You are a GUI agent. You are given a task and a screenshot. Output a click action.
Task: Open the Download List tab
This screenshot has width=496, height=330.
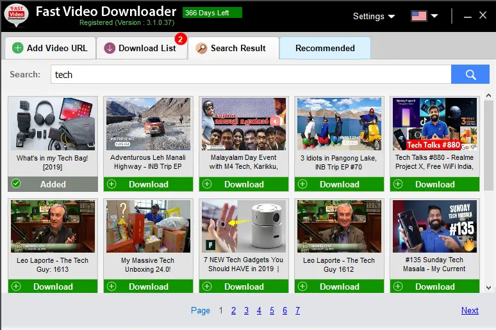point(142,49)
